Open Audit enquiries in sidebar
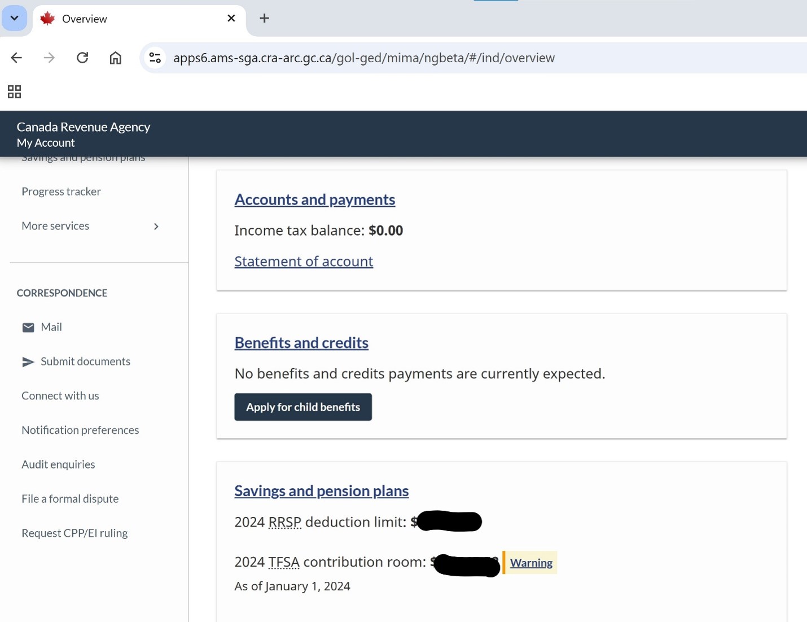 tap(58, 465)
